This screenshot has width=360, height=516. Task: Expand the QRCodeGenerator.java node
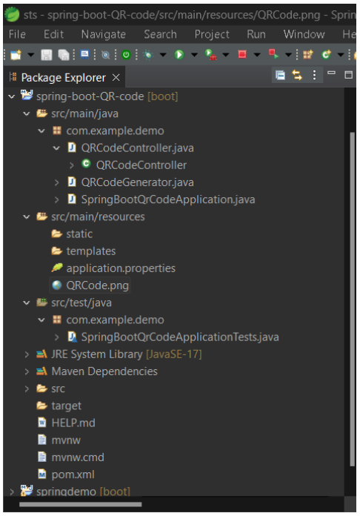tap(56, 182)
